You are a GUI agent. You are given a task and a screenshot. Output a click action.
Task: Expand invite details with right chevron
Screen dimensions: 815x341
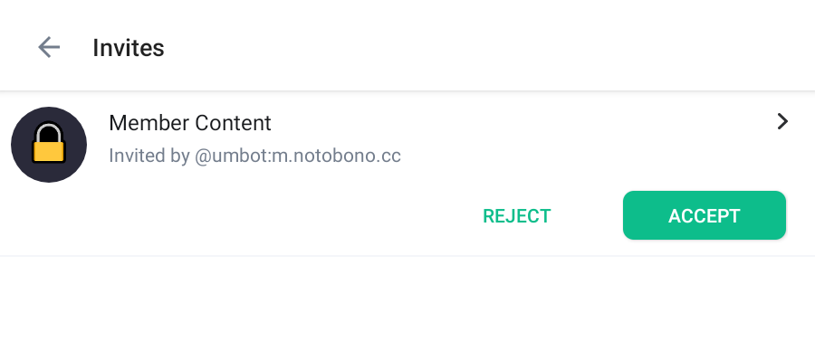(x=782, y=121)
